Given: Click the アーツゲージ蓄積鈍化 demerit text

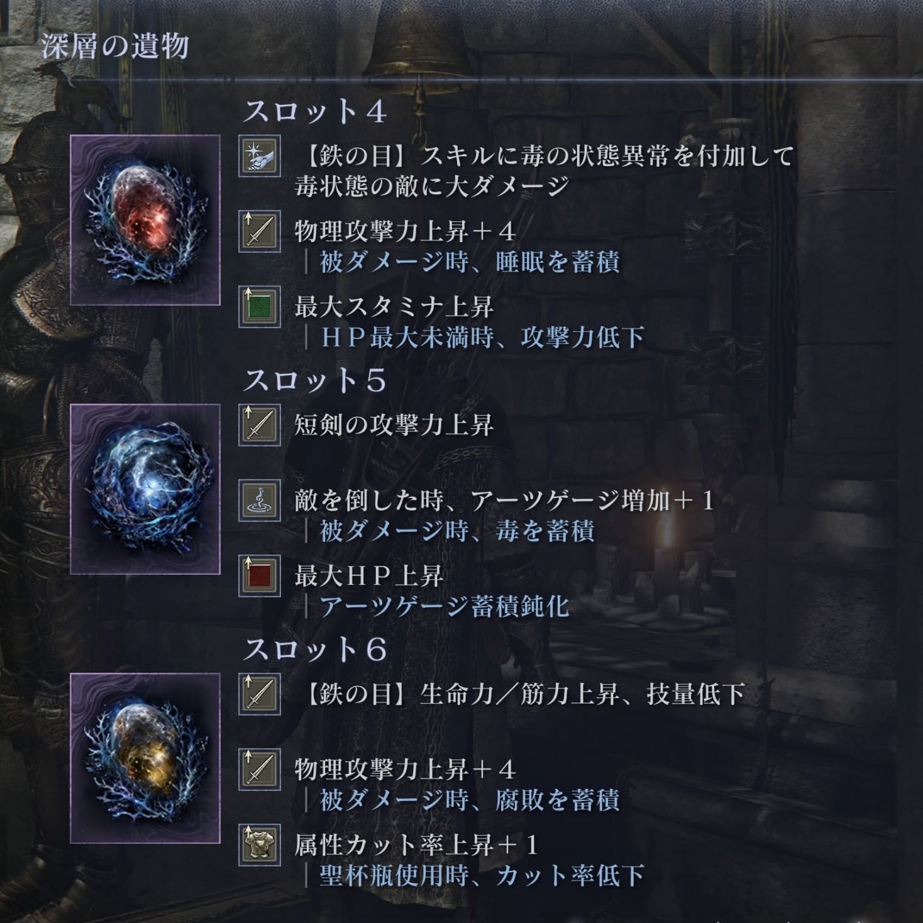Looking at the screenshot, I should (x=445, y=607).
